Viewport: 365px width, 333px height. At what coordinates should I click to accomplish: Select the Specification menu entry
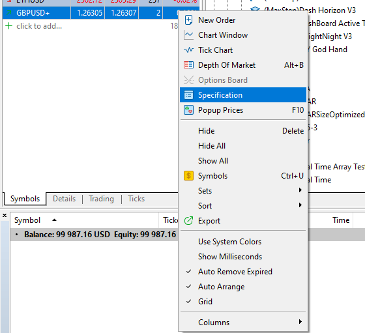pos(242,95)
